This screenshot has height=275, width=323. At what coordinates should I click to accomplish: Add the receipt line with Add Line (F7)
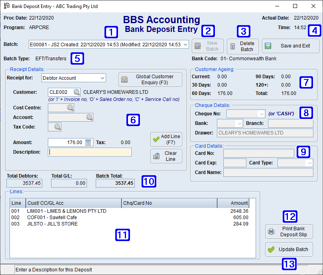[x=166, y=139]
